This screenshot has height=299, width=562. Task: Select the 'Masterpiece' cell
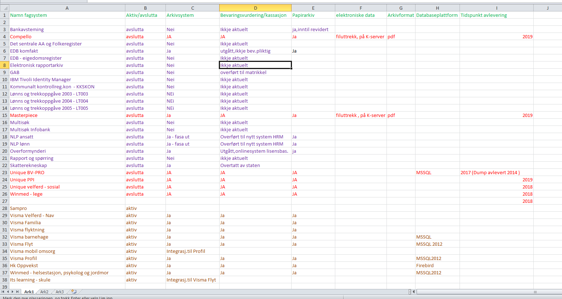(x=67, y=115)
